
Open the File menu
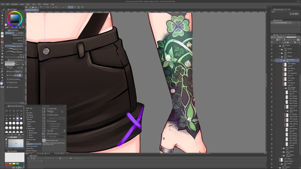pyautogui.click(x=3, y=4)
